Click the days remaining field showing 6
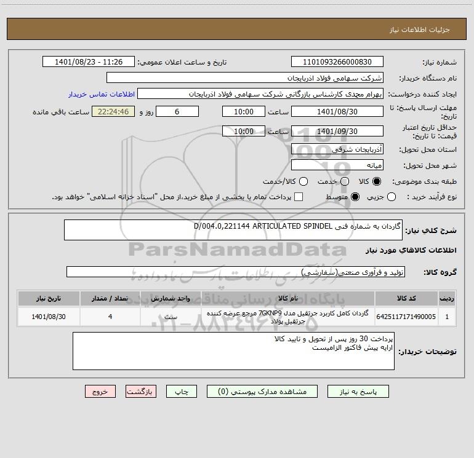This screenshot has width=474, height=458. (177, 111)
